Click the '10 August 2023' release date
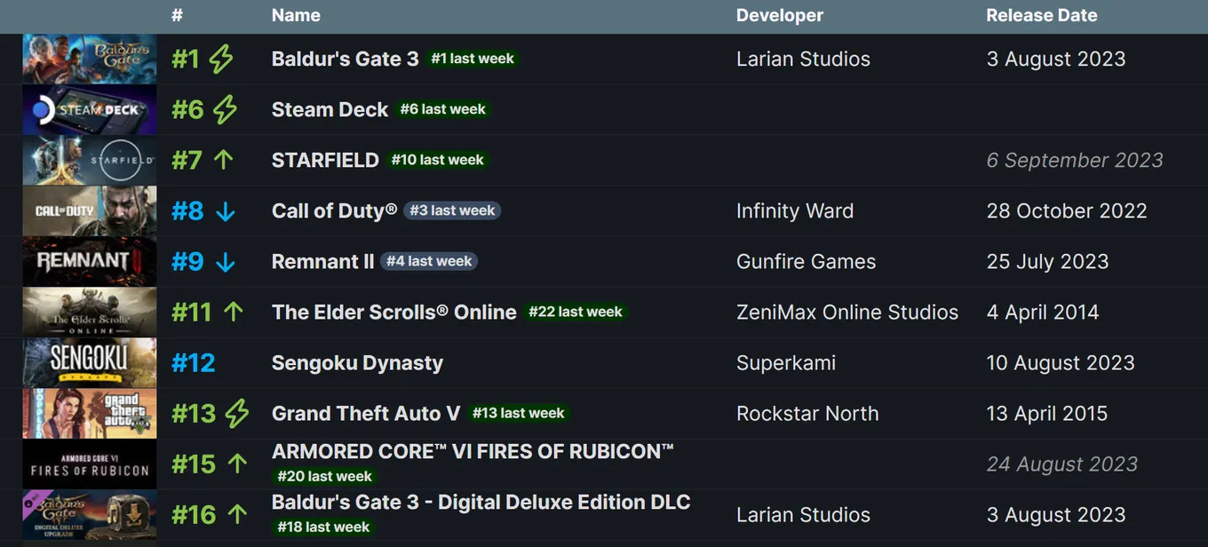 point(1061,363)
